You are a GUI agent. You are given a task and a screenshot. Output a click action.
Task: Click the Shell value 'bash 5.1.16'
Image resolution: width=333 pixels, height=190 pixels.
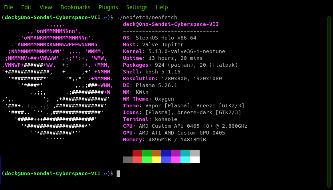click(163, 72)
